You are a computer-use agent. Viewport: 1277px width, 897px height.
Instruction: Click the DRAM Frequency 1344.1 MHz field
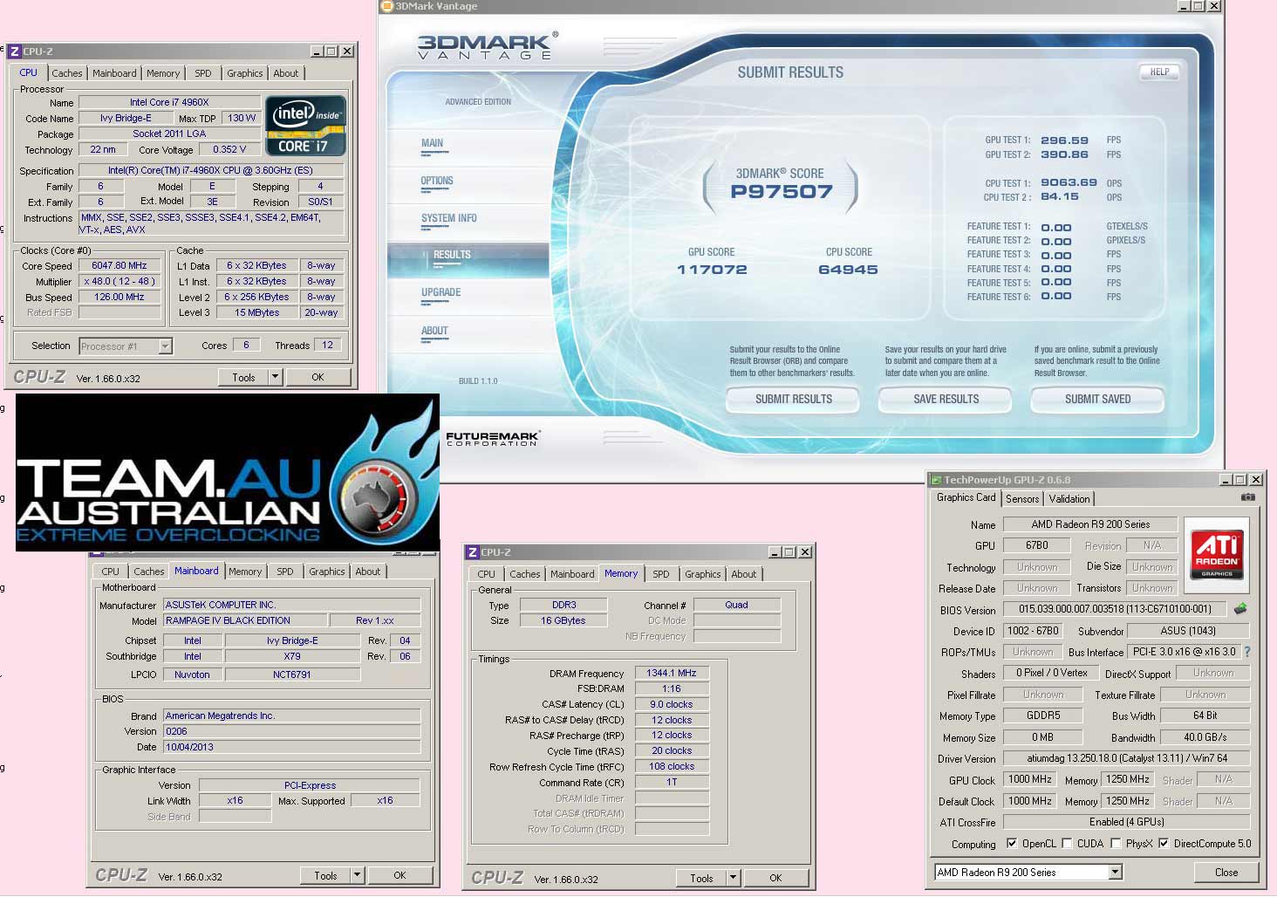672,673
